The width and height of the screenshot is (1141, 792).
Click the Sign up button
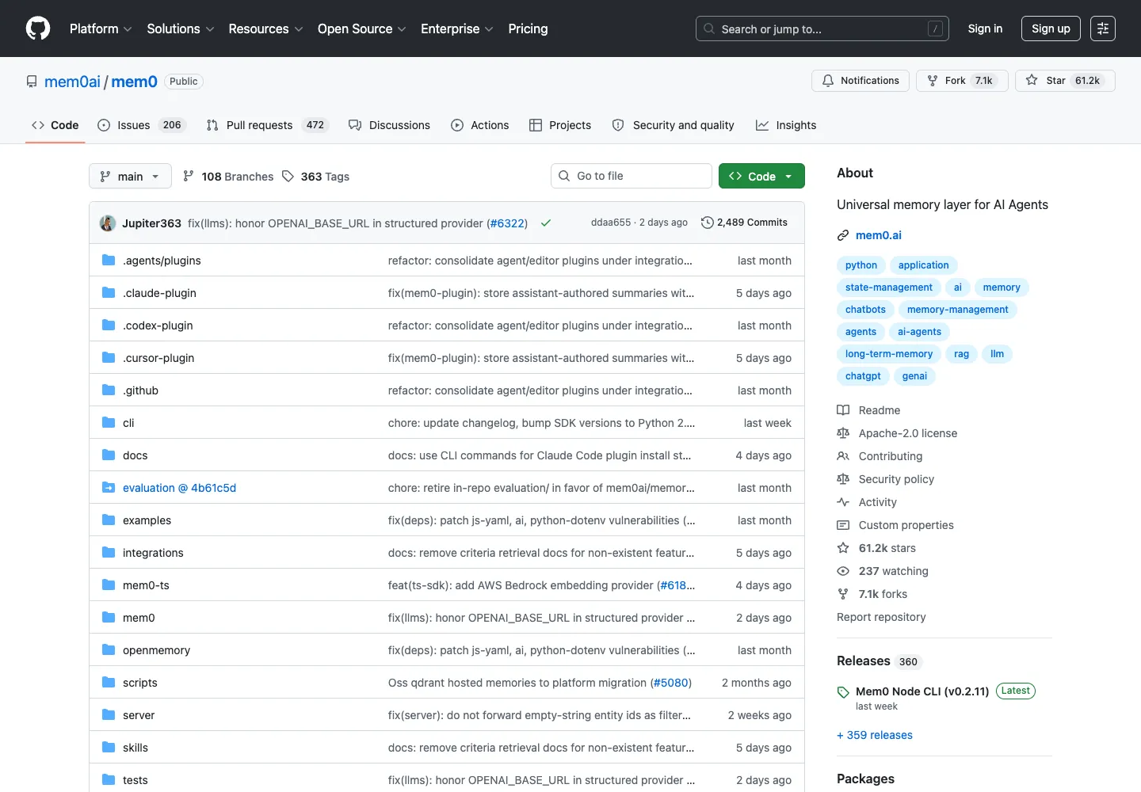click(x=1051, y=29)
